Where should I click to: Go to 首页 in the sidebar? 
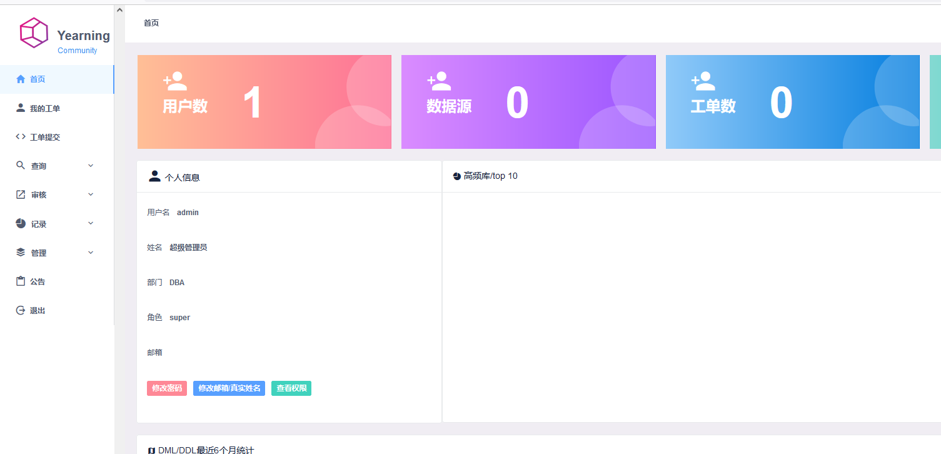coord(57,79)
